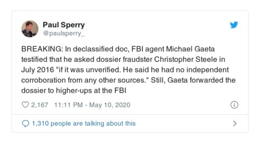Open Paul Sperry's profile avatar photo
Viewport: 260px width, 144px height.
click(30, 28)
